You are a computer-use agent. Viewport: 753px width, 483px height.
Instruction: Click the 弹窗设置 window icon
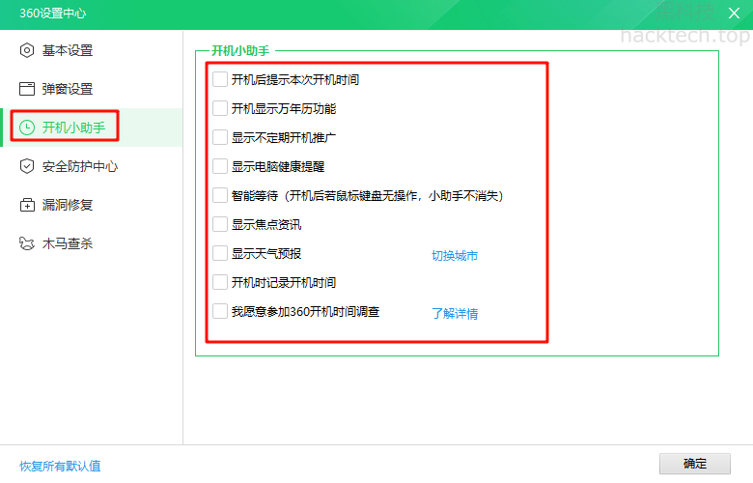click(27, 89)
